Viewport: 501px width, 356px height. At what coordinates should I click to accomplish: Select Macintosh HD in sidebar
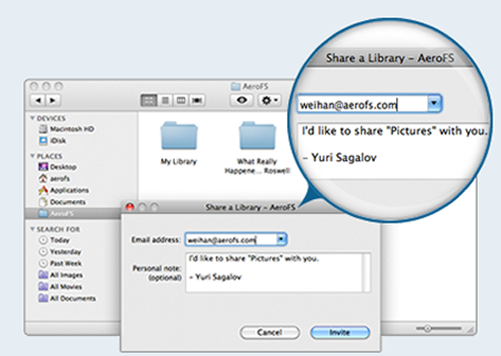66,129
